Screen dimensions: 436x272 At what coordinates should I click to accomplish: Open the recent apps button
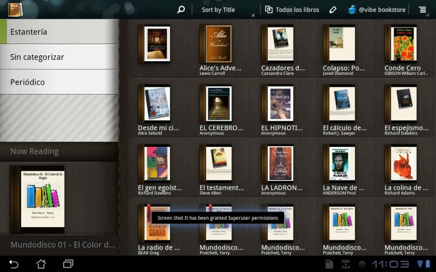point(68,264)
